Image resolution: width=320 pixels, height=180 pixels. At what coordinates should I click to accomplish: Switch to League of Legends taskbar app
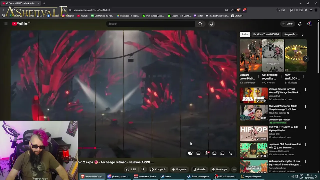point(251,176)
